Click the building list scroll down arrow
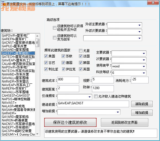The height and width of the screenshot is (141, 160). [37, 134]
